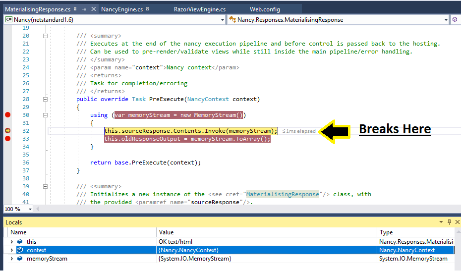Viewport: 461px width, 271px height.
Task: Open the Nancy.Responses.MaterialisingResponse type dropdown
Action: (446, 20)
